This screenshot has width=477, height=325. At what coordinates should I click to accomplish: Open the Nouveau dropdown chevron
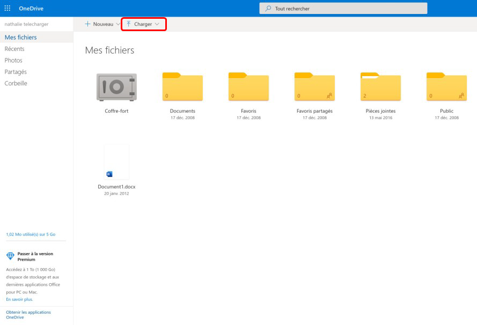tap(118, 24)
